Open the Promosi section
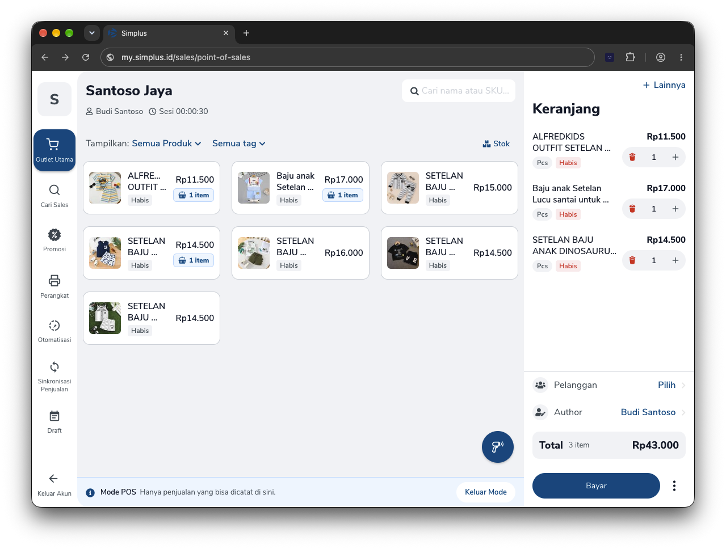 pos(54,240)
